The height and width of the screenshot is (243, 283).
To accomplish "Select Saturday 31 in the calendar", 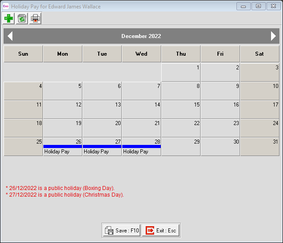I will [260, 147].
